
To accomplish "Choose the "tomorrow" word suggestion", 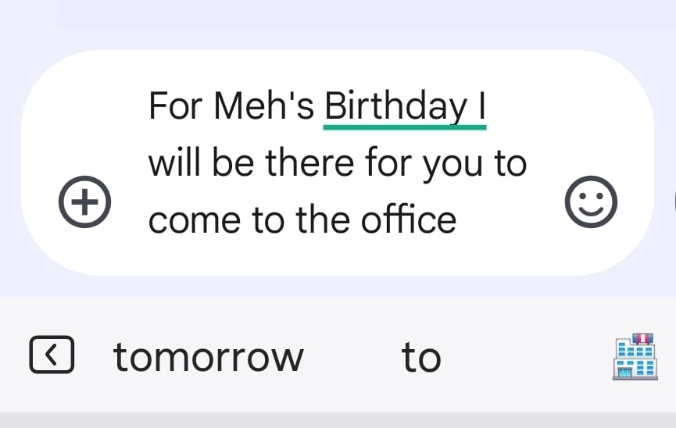I will point(208,357).
